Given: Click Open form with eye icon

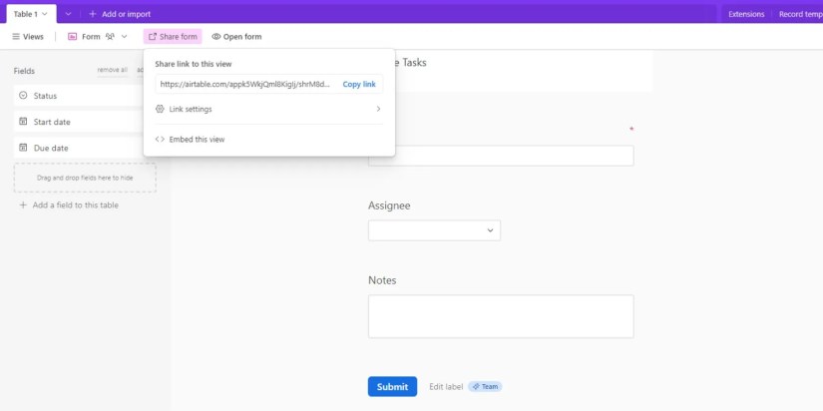Looking at the screenshot, I should (x=236, y=37).
